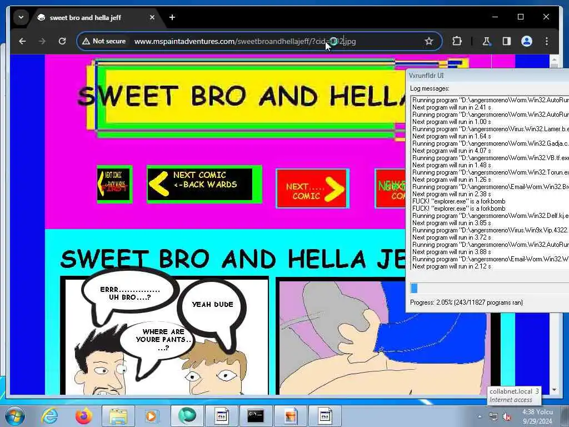Select the 'Next program will run in 4.07 s' line
569x427 pixels.
451,151
